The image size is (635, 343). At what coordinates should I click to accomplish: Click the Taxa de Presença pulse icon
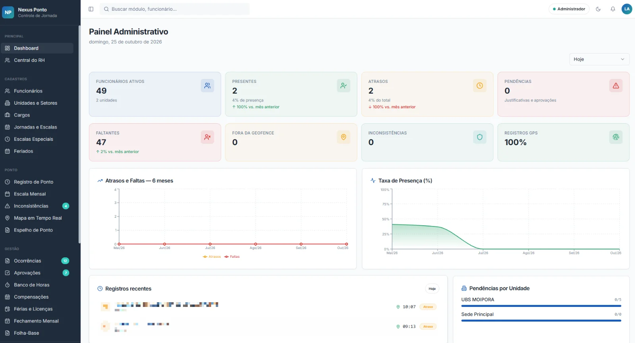pos(373,180)
